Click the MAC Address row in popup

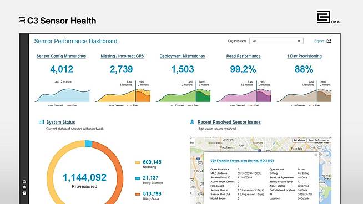tap(236, 174)
